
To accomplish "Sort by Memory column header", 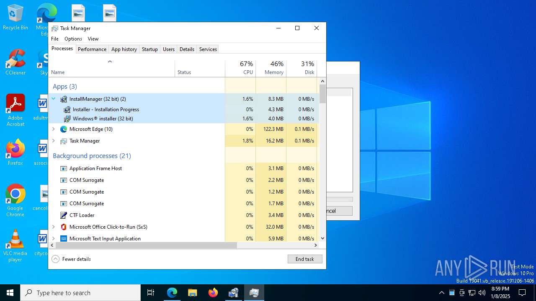I will point(271,69).
